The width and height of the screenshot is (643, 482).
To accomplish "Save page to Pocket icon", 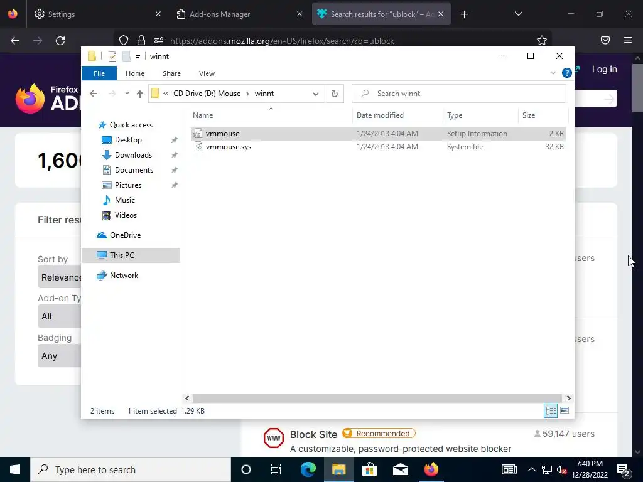I will click(x=605, y=40).
